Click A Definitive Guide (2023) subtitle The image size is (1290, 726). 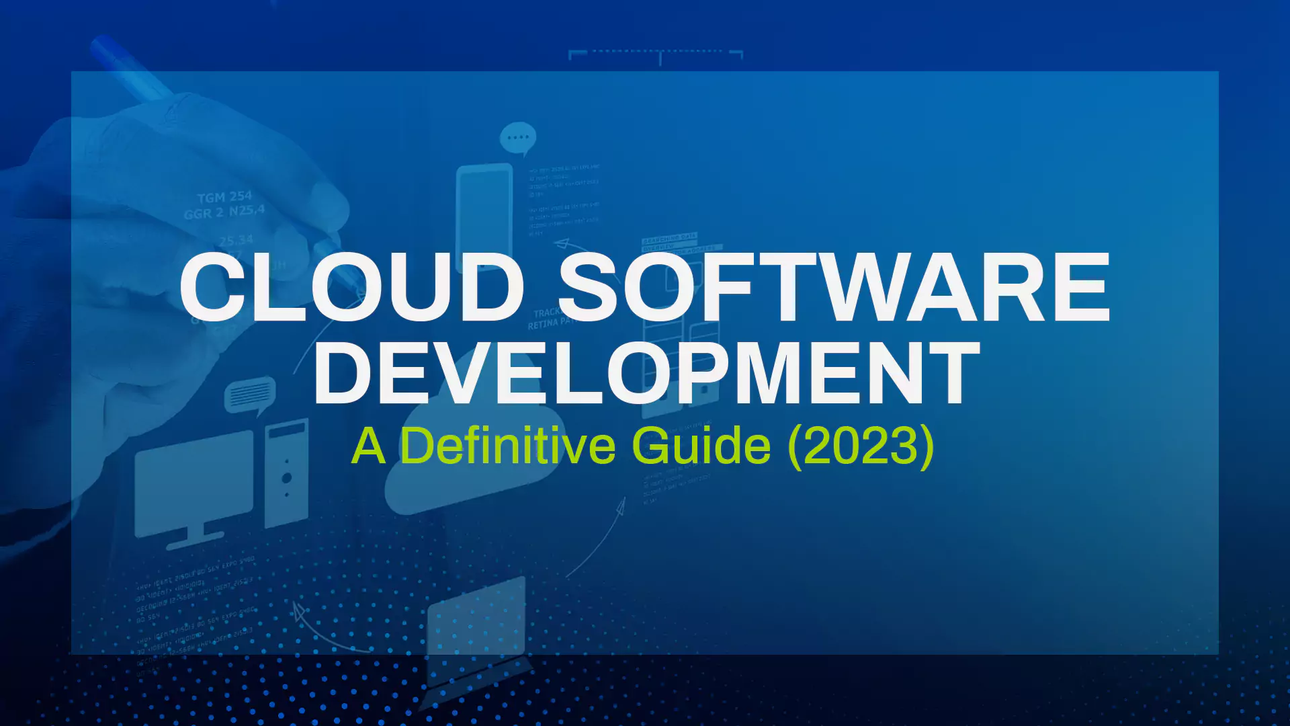coord(643,444)
